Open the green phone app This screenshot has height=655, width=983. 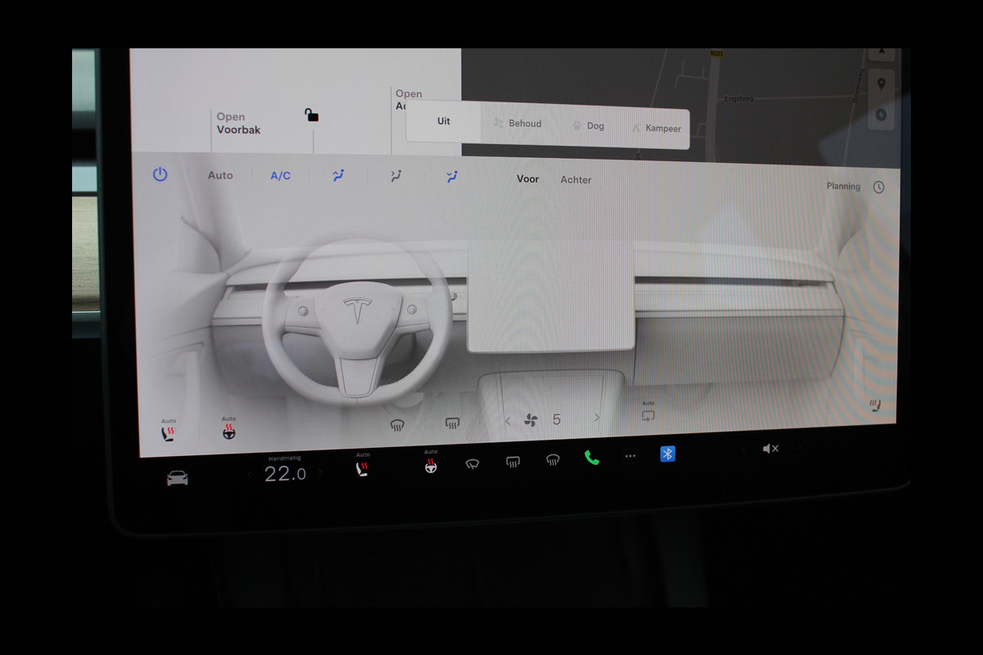coord(591,458)
